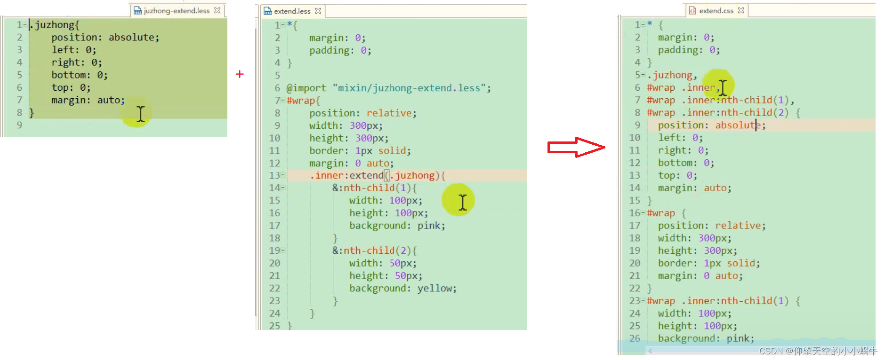This screenshot has height=360, width=885.
Task: Collapse the .juzhong block in juzhong-extend.less
Action: coord(25,24)
